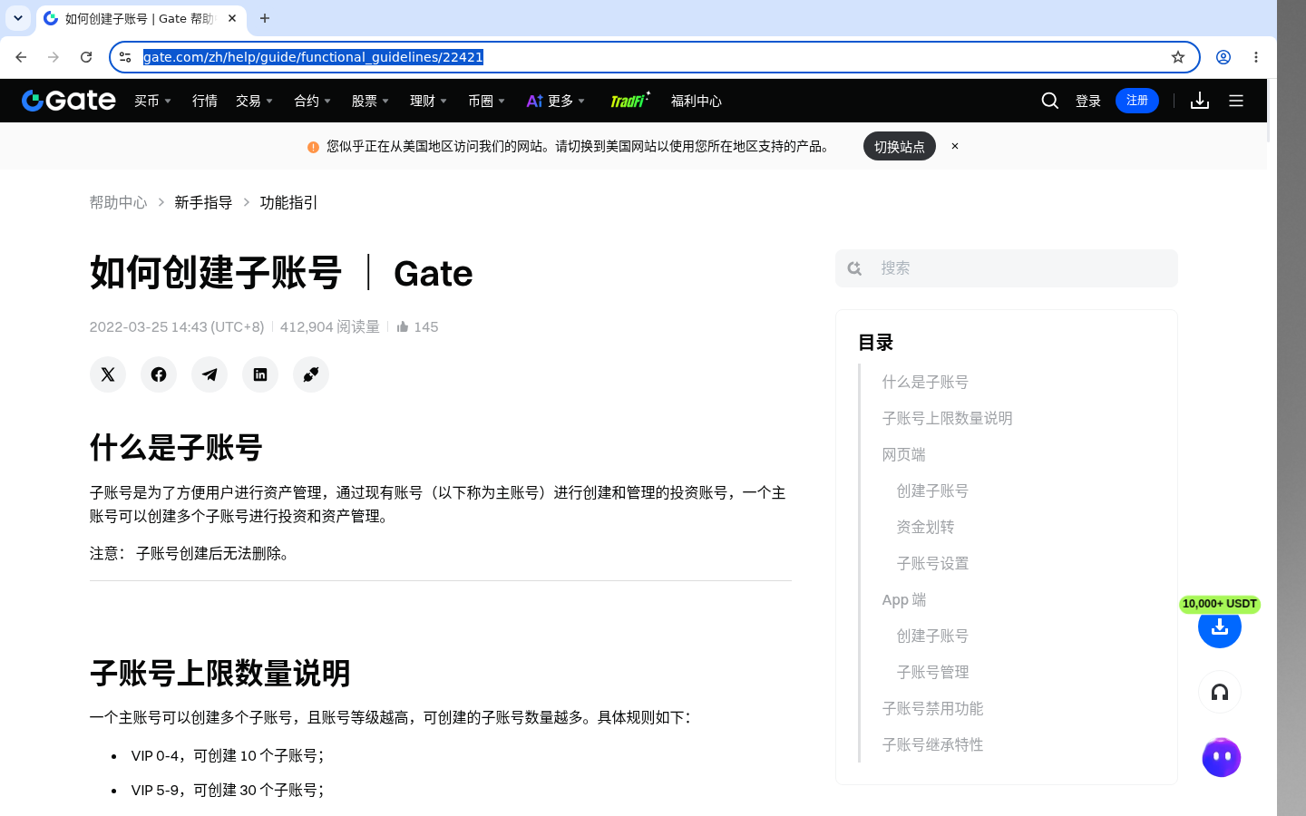1306x816 pixels.
Task: Click the 搜索 input field
Action: (x=1007, y=268)
